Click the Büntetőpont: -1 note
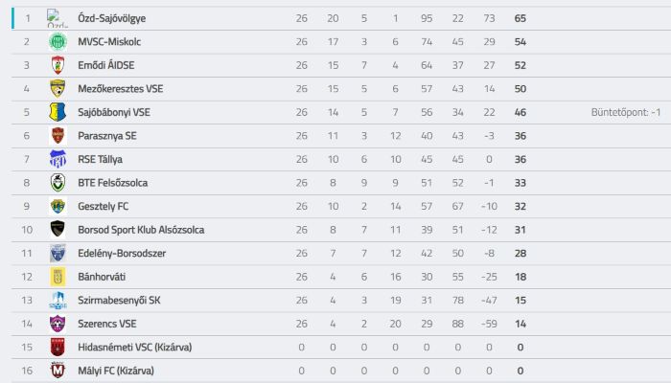This screenshot has width=671, height=383. point(626,112)
